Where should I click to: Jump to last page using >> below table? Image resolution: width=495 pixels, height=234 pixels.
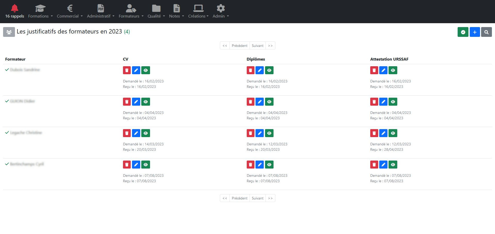click(270, 198)
